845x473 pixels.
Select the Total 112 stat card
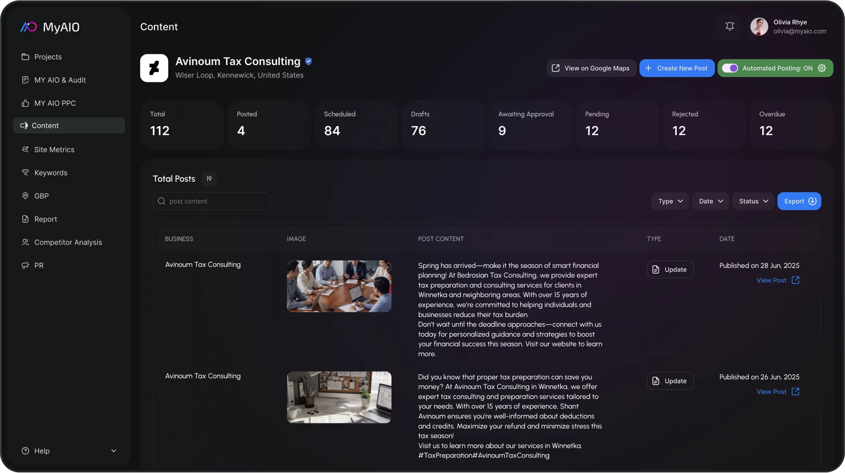pos(182,125)
